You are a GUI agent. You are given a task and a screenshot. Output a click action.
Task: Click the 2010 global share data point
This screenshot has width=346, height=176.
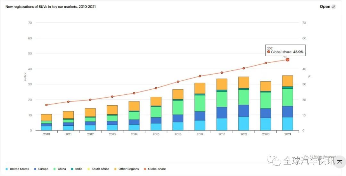[46, 105]
